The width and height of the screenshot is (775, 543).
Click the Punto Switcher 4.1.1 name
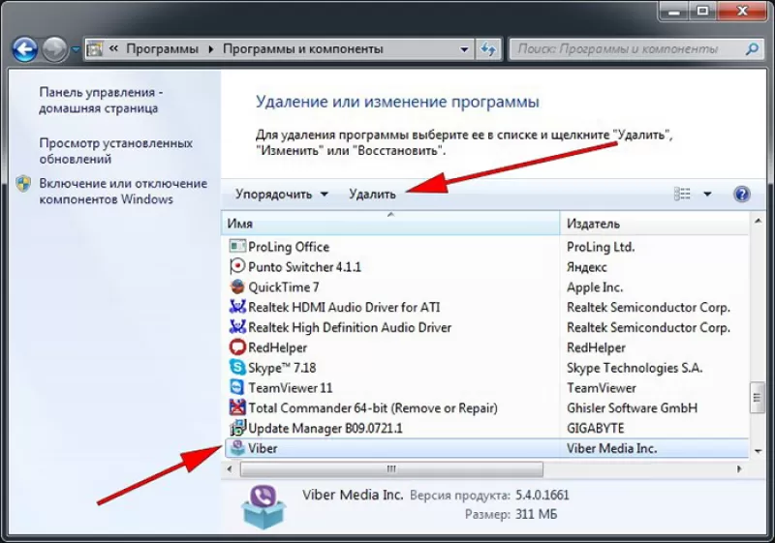coord(304,266)
